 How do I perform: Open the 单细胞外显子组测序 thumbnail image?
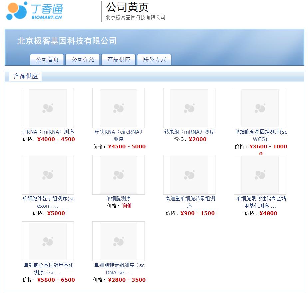48,175
